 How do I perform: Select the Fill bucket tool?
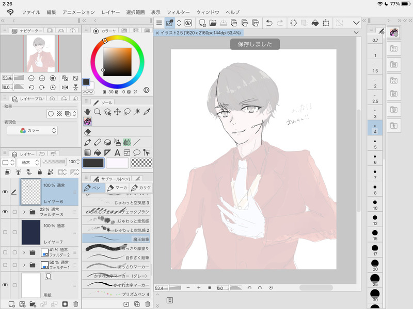[98, 152]
